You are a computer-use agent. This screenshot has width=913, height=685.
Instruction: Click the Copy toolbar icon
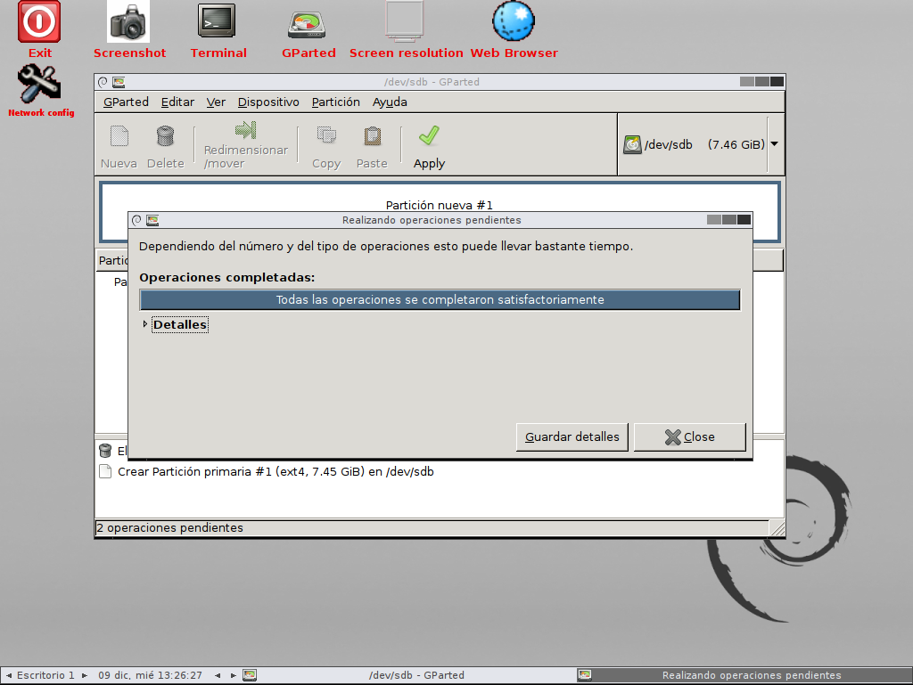326,136
